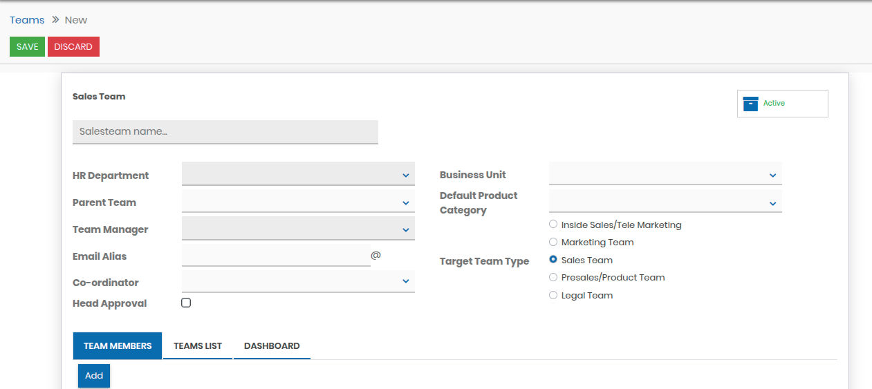
Task: Select the Legal Team radio option
Action: pos(553,296)
